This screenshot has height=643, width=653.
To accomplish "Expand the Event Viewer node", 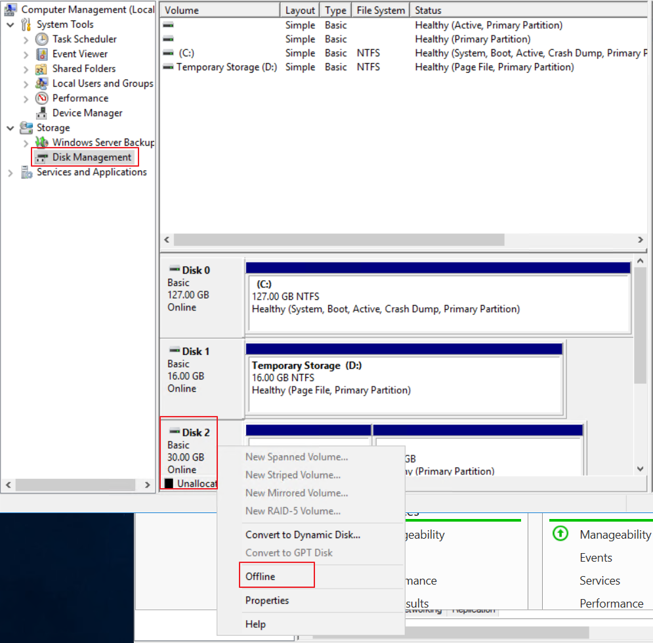I will click(x=26, y=54).
